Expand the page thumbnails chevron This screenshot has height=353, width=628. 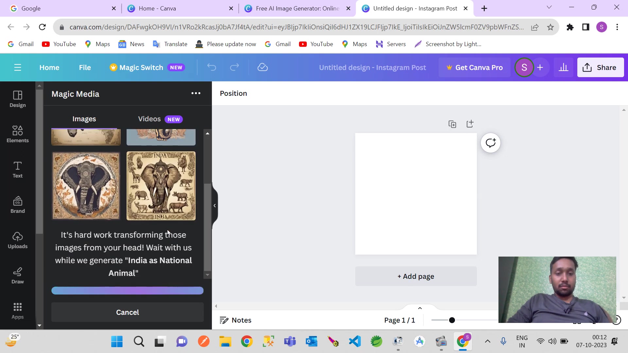click(420, 308)
